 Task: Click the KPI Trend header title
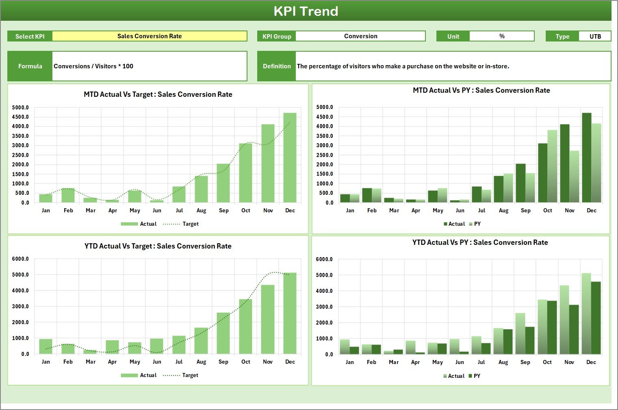[306, 11]
